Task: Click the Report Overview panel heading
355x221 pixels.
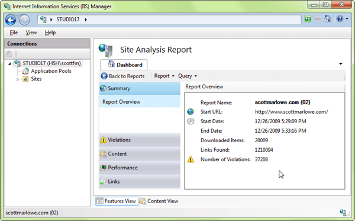Action: click(204, 87)
